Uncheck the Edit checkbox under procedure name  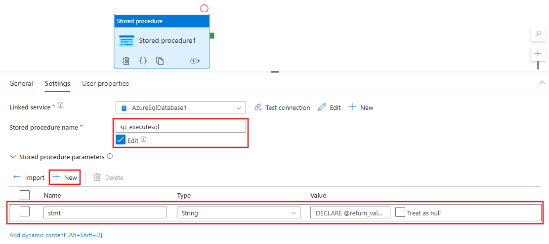tap(121, 140)
